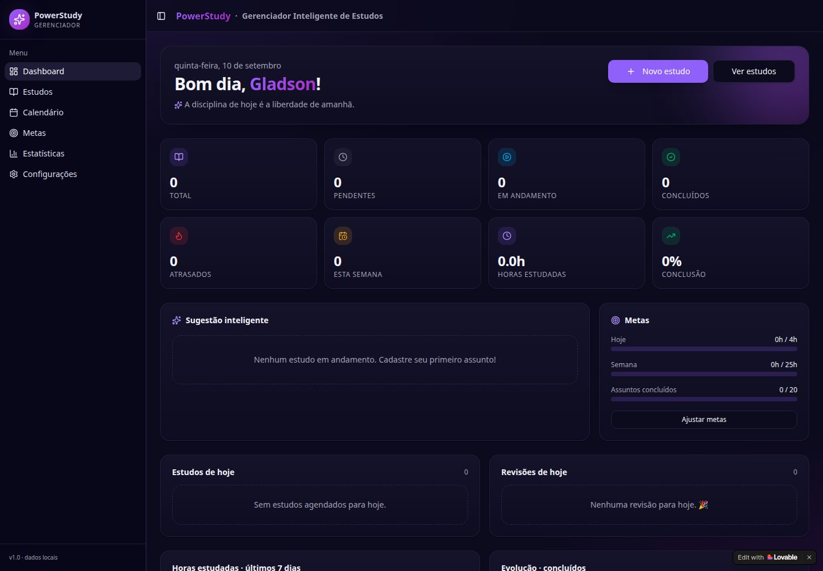
Task: Click the Novo estudo button
Action: pos(658,71)
